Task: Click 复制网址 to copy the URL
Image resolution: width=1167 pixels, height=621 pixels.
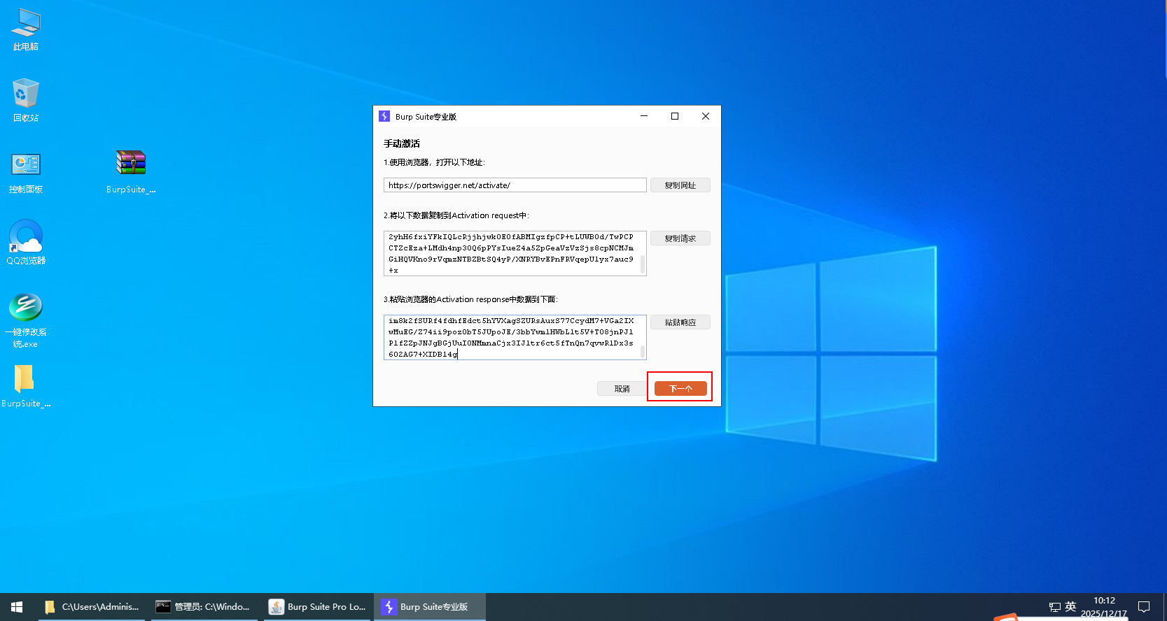Action: coord(680,185)
